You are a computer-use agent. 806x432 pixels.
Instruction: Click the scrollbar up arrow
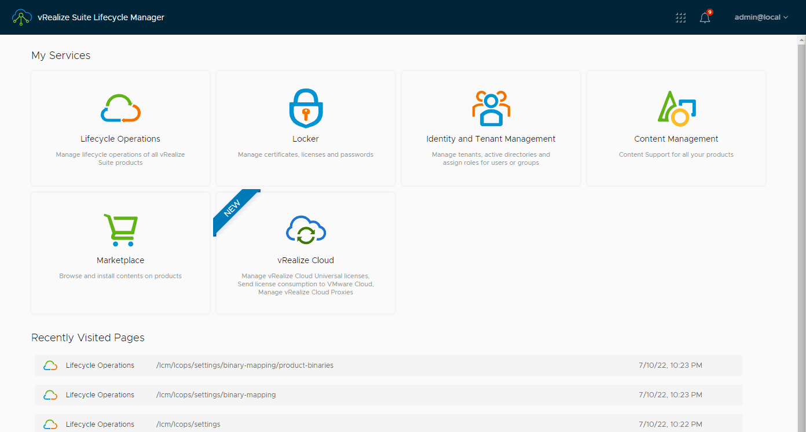pyautogui.click(x=801, y=39)
